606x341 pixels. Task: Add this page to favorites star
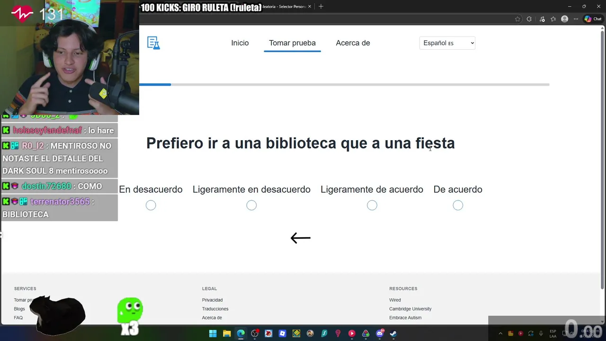coord(517,19)
